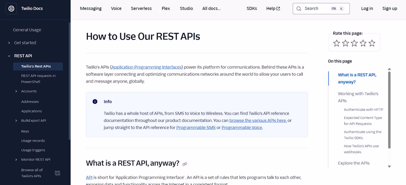
Task: Open the Messaging docs menu
Action: (91, 8)
